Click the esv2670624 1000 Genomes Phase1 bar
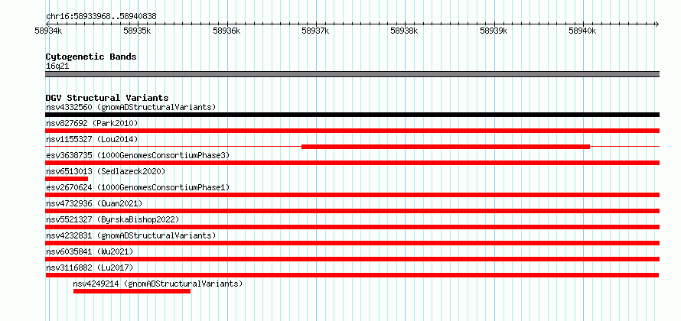The width and height of the screenshot is (681, 321). click(x=352, y=195)
